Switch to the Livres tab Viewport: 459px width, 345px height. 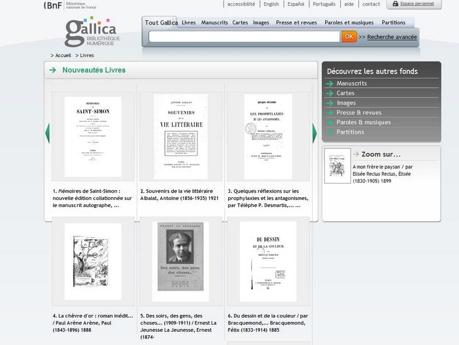pyautogui.click(x=189, y=22)
